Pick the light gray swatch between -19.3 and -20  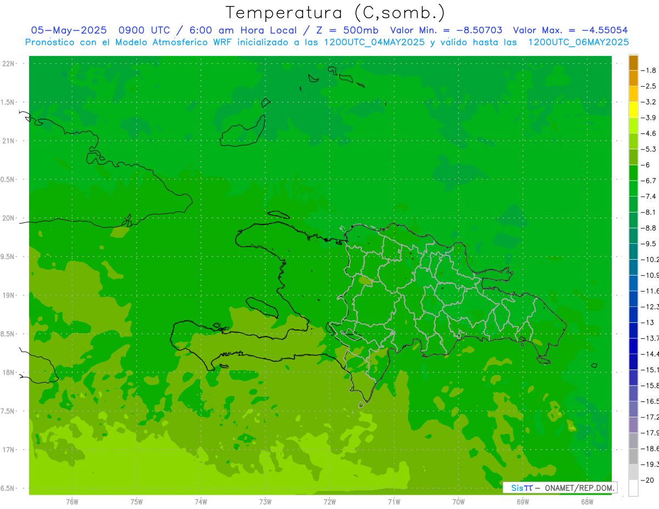coord(633,472)
